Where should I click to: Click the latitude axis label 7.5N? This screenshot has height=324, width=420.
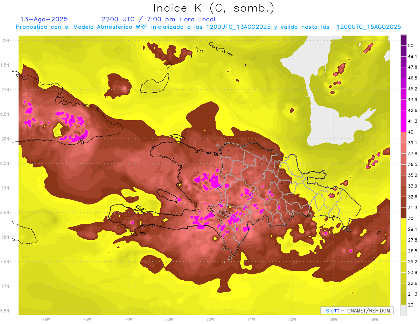click(5, 261)
